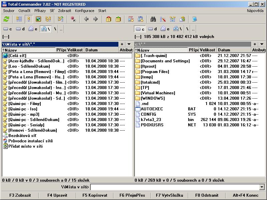Screen dimensions: 267x200
Task: Click the Invert selection toolbar icon
Action: point(73,19)
